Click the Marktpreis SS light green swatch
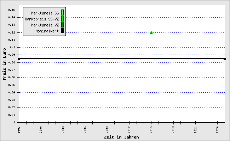The image size is (230, 141). click(63, 12)
